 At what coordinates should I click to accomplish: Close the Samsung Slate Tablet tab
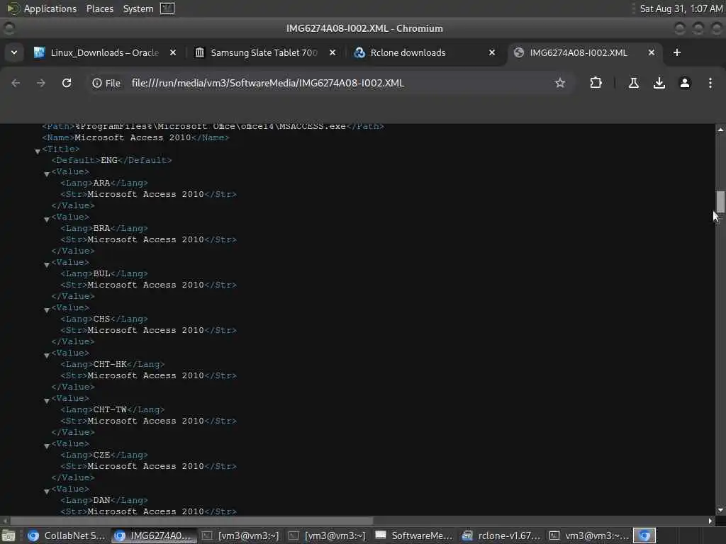[333, 52]
